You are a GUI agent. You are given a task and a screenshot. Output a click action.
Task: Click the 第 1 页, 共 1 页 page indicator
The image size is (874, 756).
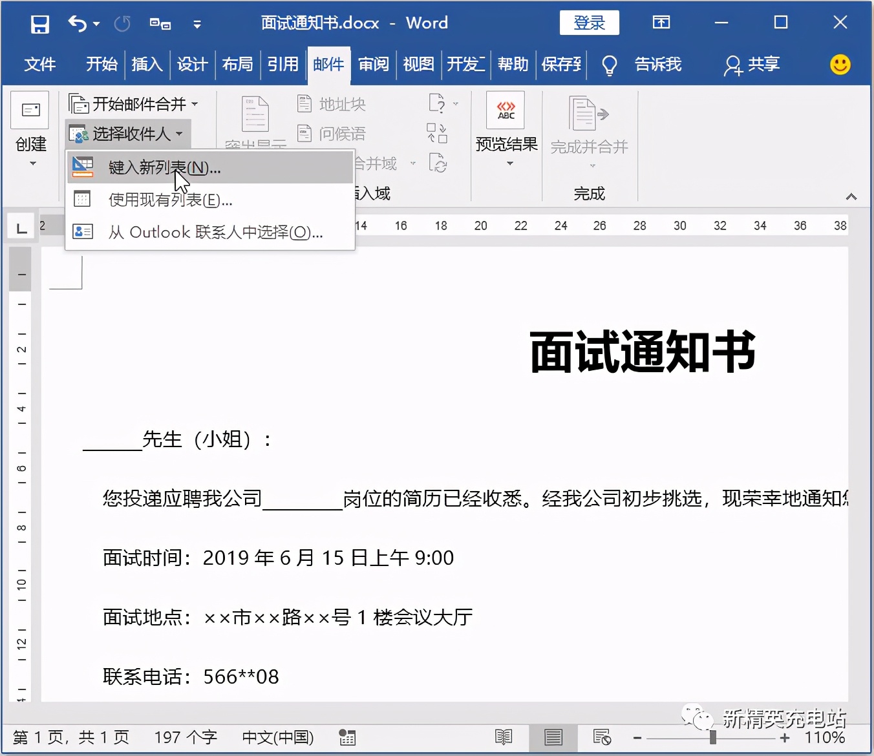click(71, 737)
